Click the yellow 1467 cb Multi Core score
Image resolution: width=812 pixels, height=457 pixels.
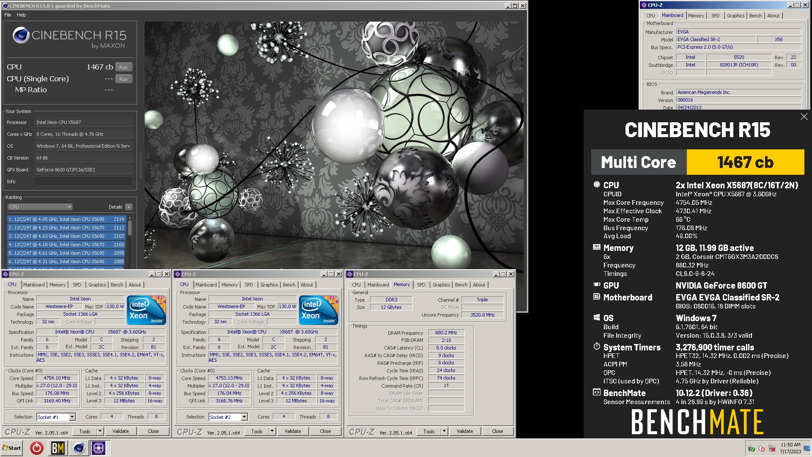click(745, 162)
